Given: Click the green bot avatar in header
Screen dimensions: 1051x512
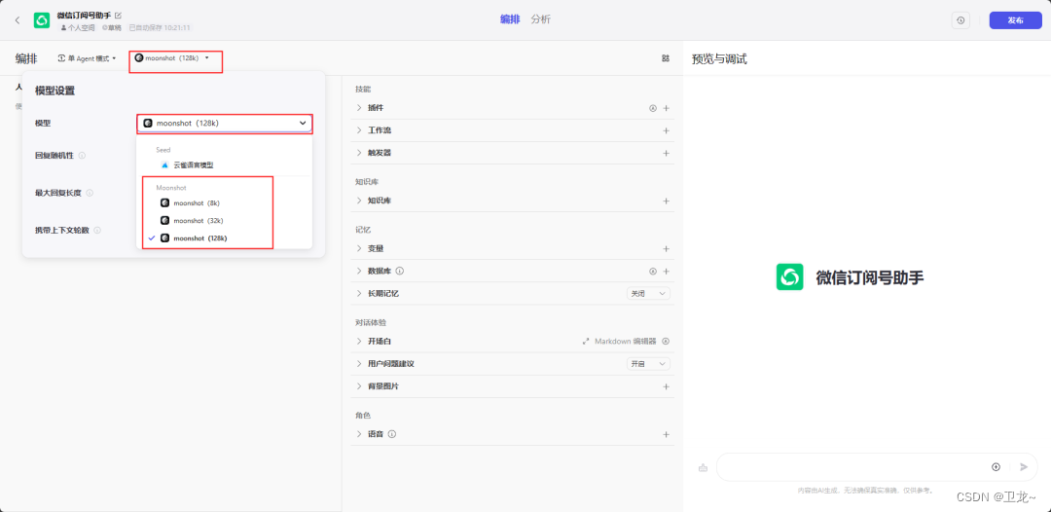Looking at the screenshot, I should point(42,20).
